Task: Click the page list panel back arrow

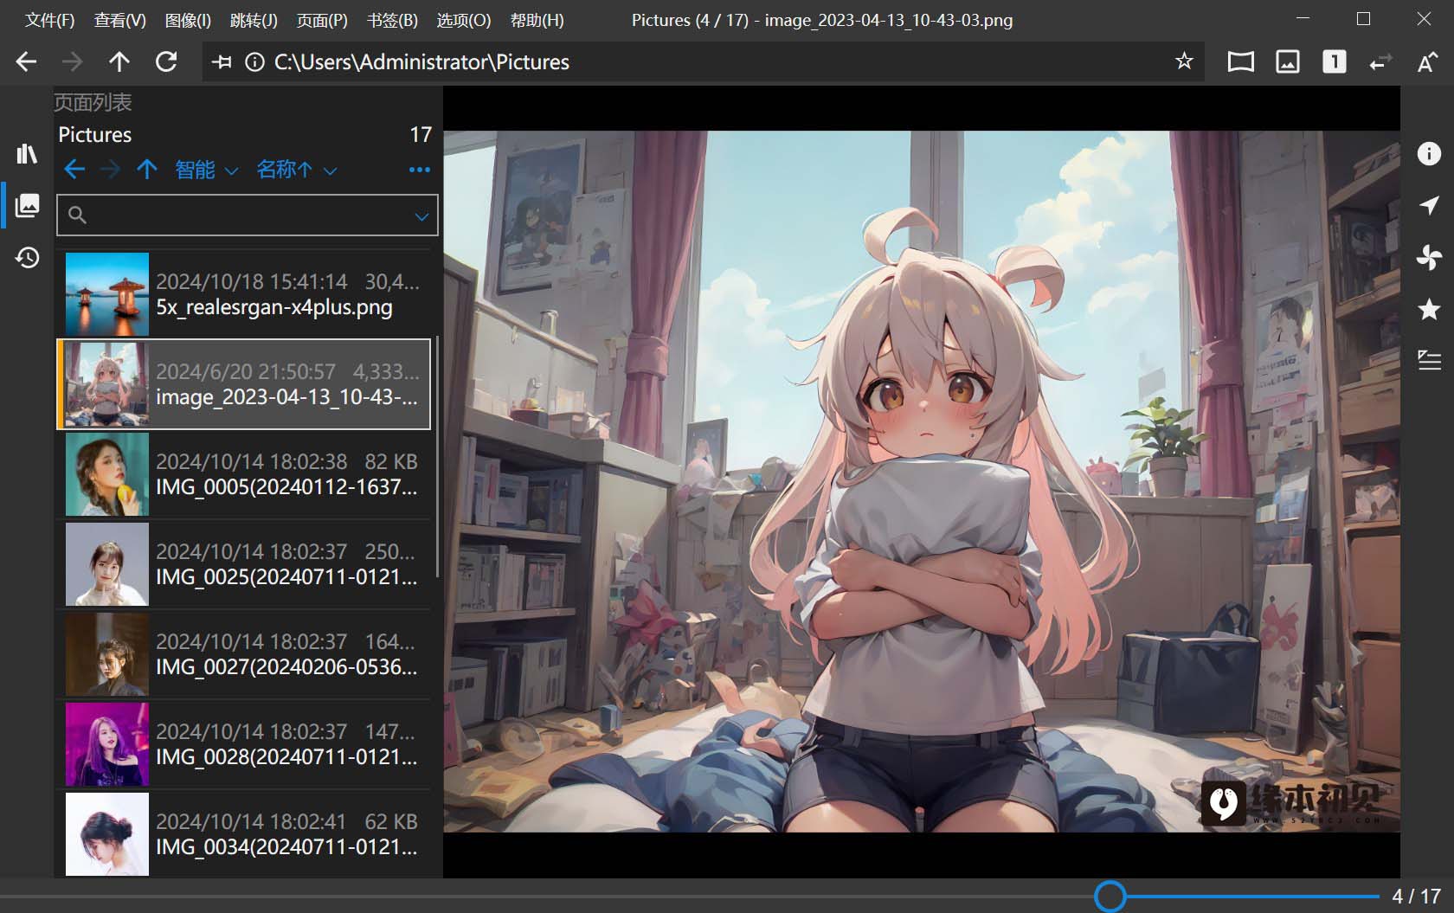Action: (74, 170)
